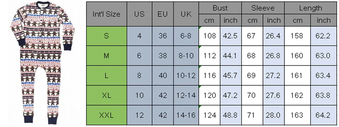Click the Int'l Size header cell
339x127 pixels.
coord(107,14)
